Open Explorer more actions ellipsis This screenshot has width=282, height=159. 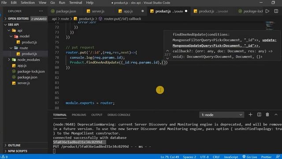click(41, 11)
